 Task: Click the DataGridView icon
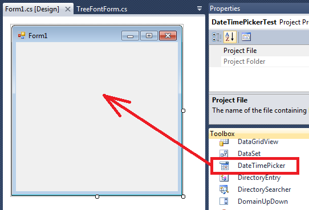[x=224, y=142]
